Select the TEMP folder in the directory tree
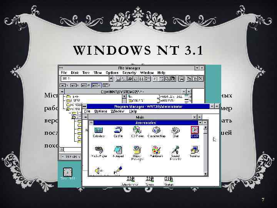277x208 pixels. (73, 97)
